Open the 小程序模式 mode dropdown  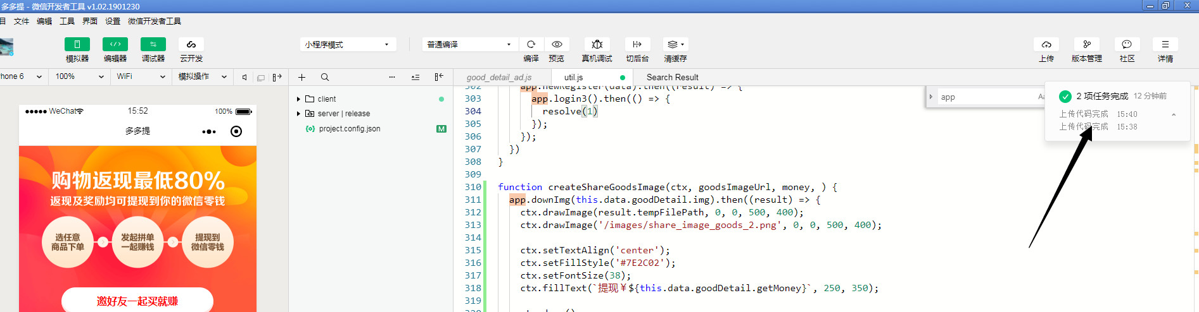pyautogui.click(x=348, y=44)
